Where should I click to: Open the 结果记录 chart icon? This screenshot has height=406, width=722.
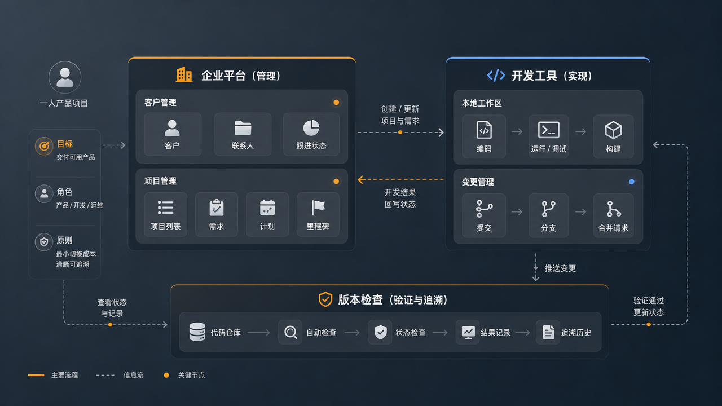coord(468,332)
